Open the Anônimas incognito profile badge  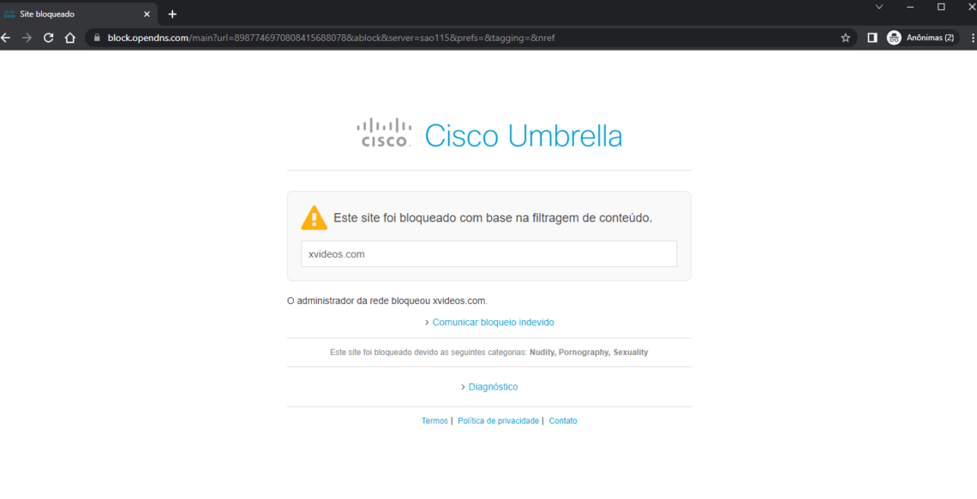[922, 38]
